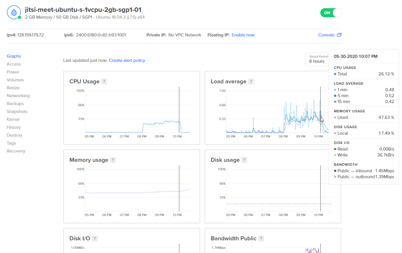Show help for Load average graph
The height and width of the screenshot is (253, 402).
pyautogui.click(x=251, y=81)
